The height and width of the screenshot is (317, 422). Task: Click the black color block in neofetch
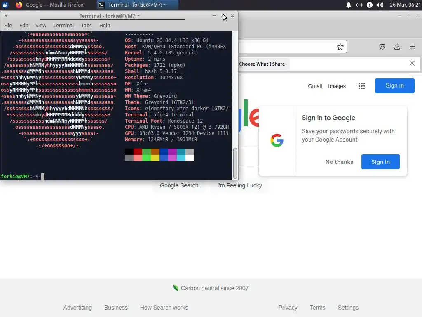[129, 151]
